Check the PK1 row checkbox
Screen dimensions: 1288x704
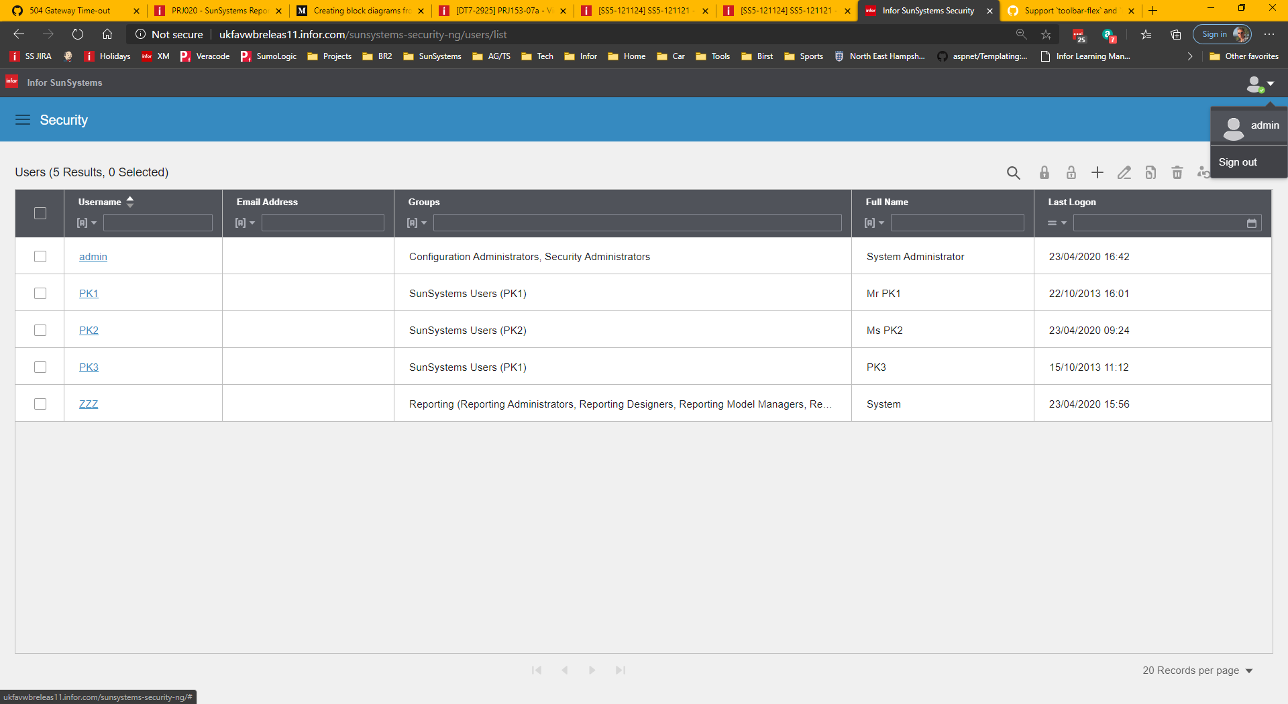click(40, 294)
